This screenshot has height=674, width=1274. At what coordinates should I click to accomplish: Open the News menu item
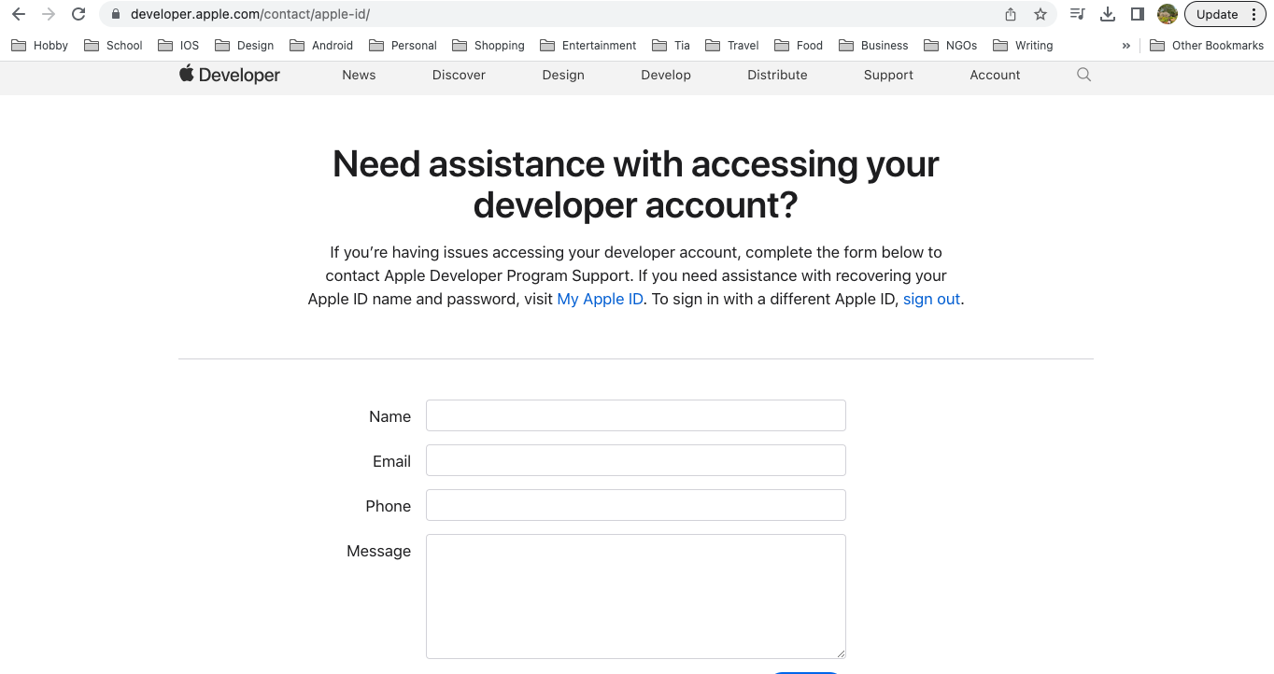[359, 75]
